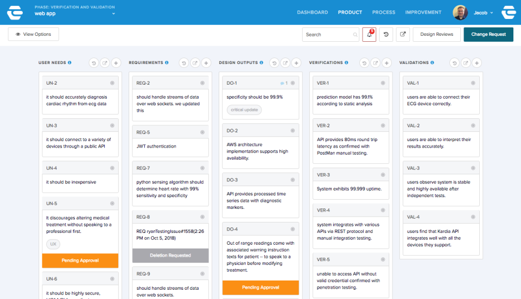Select the Product tab

click(x=350, y=12)
